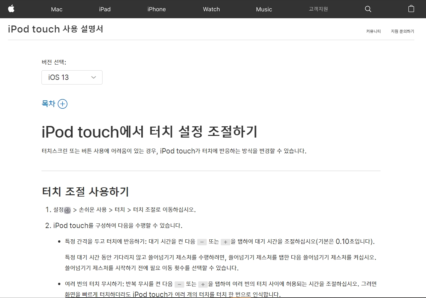Screen dimensions: 426x298
Task: Click the 커뮤니티 link
Action: (x=374, y=31)
